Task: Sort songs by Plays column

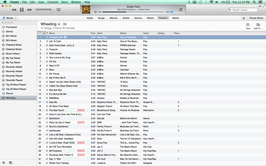Action: click(176, 33)
